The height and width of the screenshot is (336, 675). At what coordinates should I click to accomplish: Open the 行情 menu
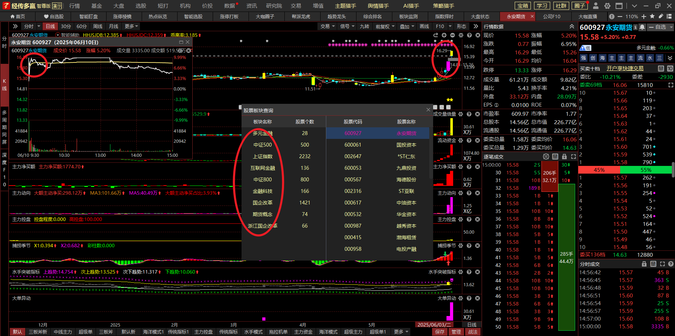(74, 6)
